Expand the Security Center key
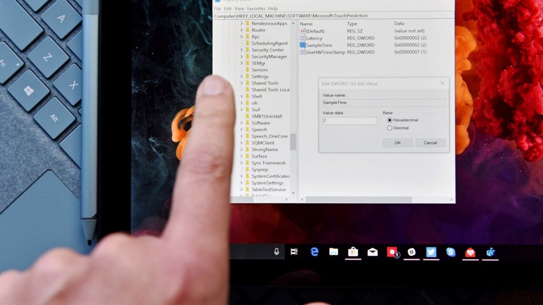This screenshot has height=305, width=543. 241,50
